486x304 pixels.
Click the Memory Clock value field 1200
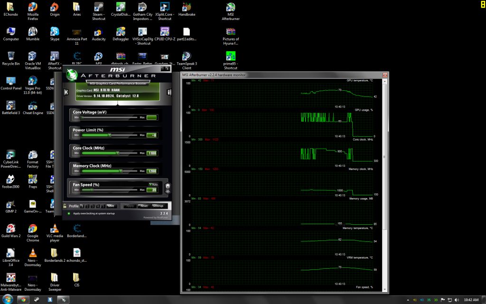pyautogui.click(x=152, y=171)
